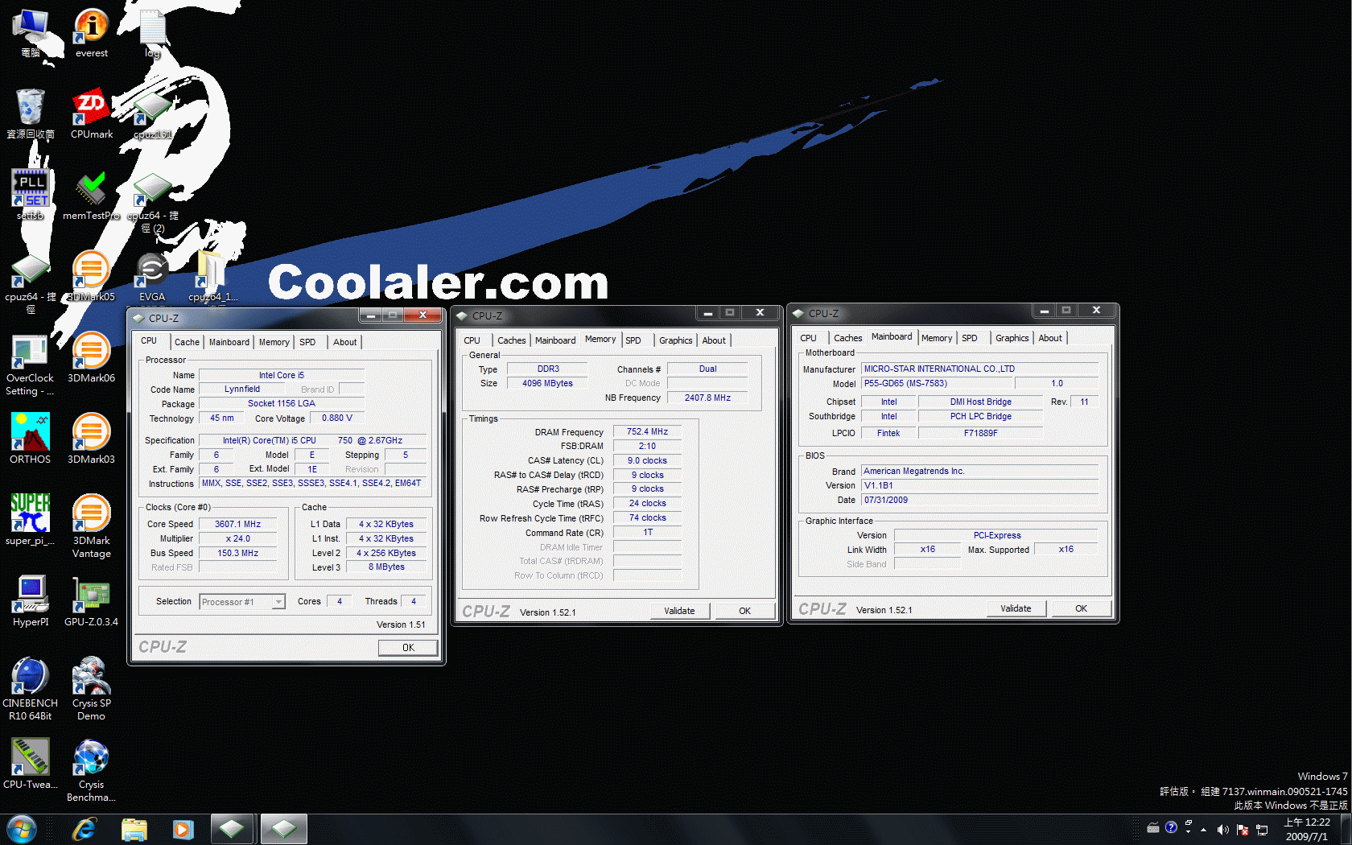Click the Core Speed value "3607.1 MHz"
This screenshot has height=845, width=1352.
238,524
